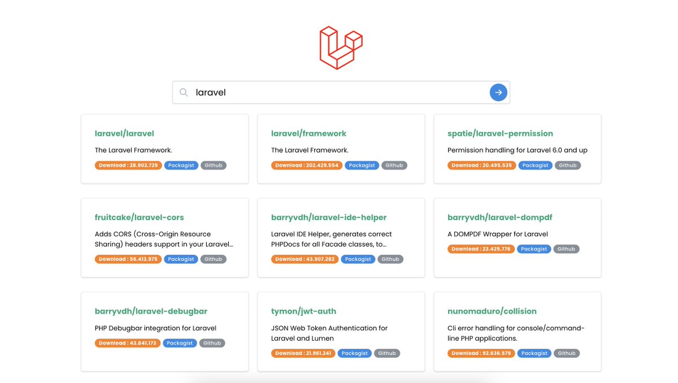Open the barryvdh/laravel-ide-helper package title

tap(329, 217)
